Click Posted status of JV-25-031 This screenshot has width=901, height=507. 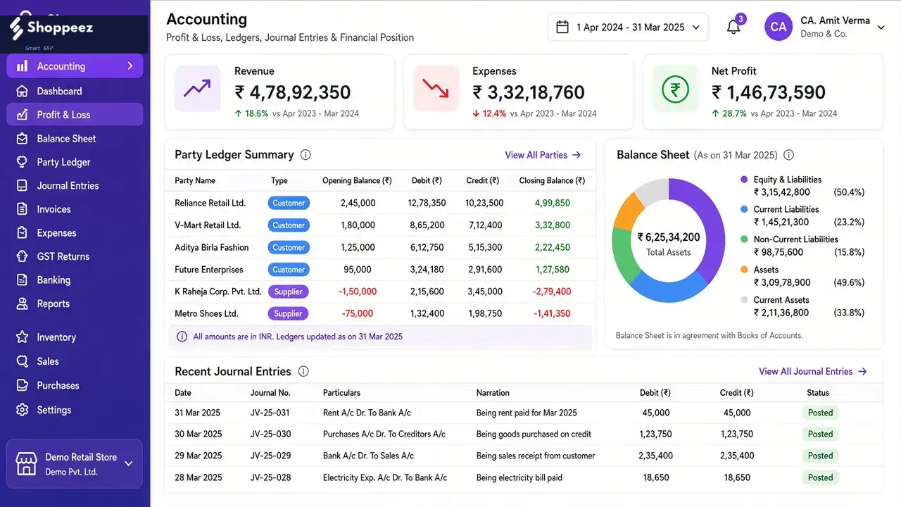[x=820, y=413]
